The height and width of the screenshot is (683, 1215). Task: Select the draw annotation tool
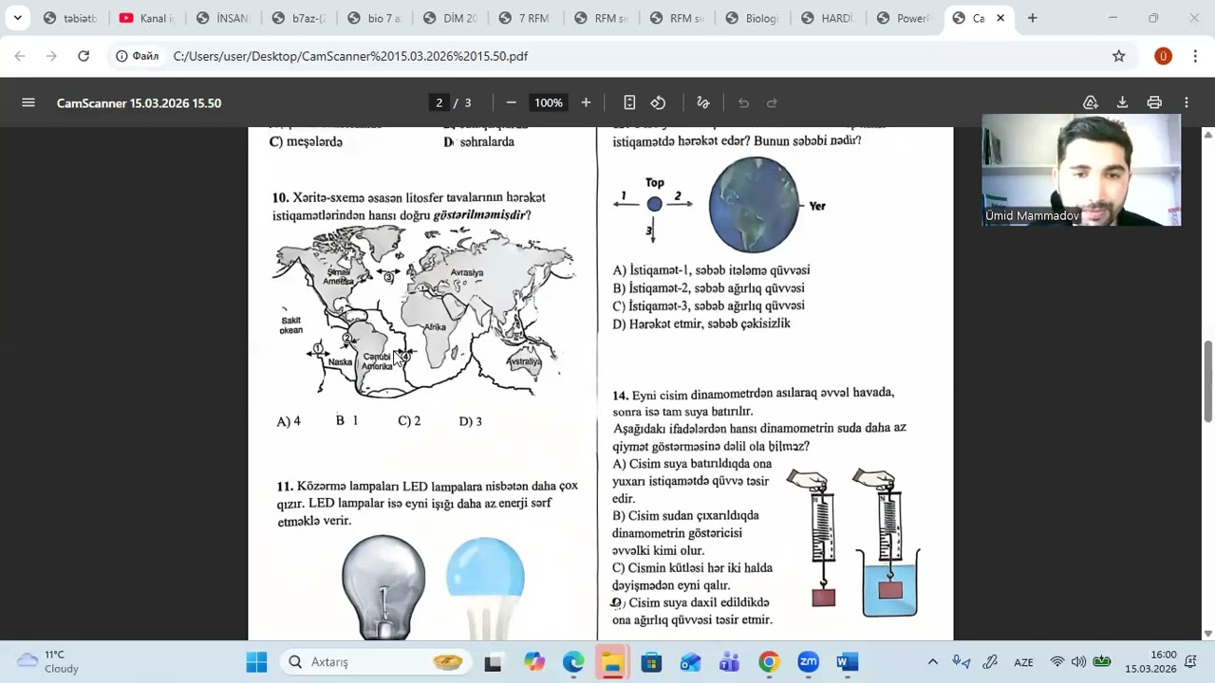tap(703, 102)
